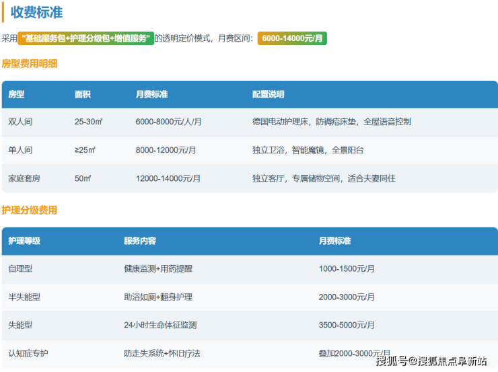The width and height of the screenshot is (498, 372).
Task: Click the 房型费用明细 section heading
Action: [x=30, y=64]
